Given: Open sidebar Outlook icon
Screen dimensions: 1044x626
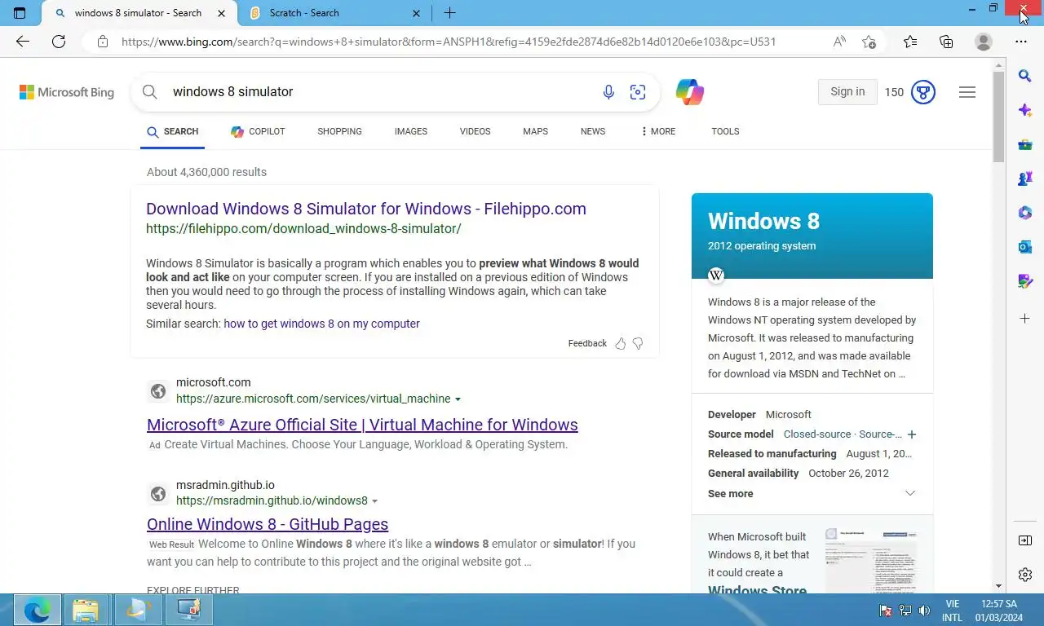Looking at the screenshot, I should click(x=1025, y=247).
